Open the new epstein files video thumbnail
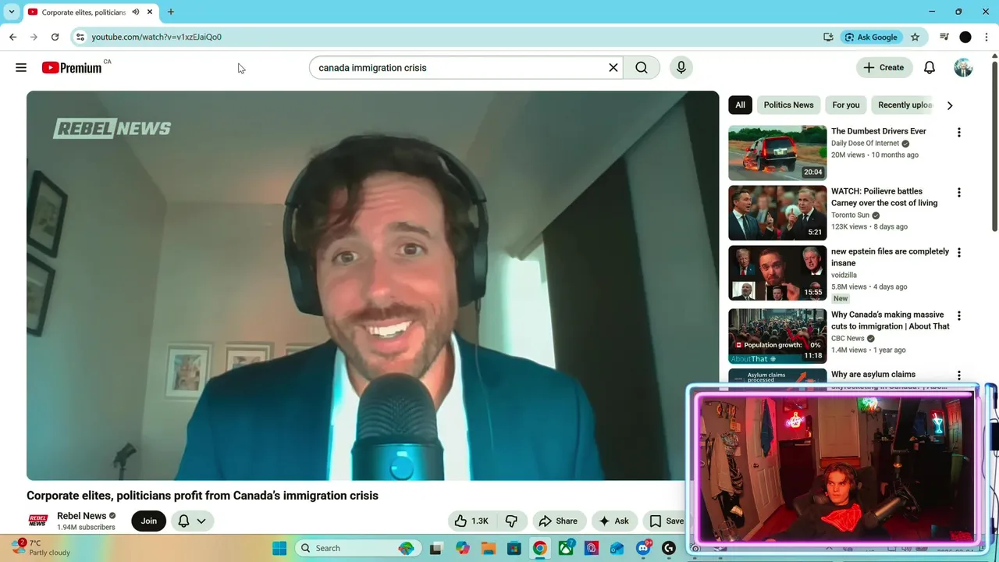This screenshot has height=562, width=999. (777, 273)
